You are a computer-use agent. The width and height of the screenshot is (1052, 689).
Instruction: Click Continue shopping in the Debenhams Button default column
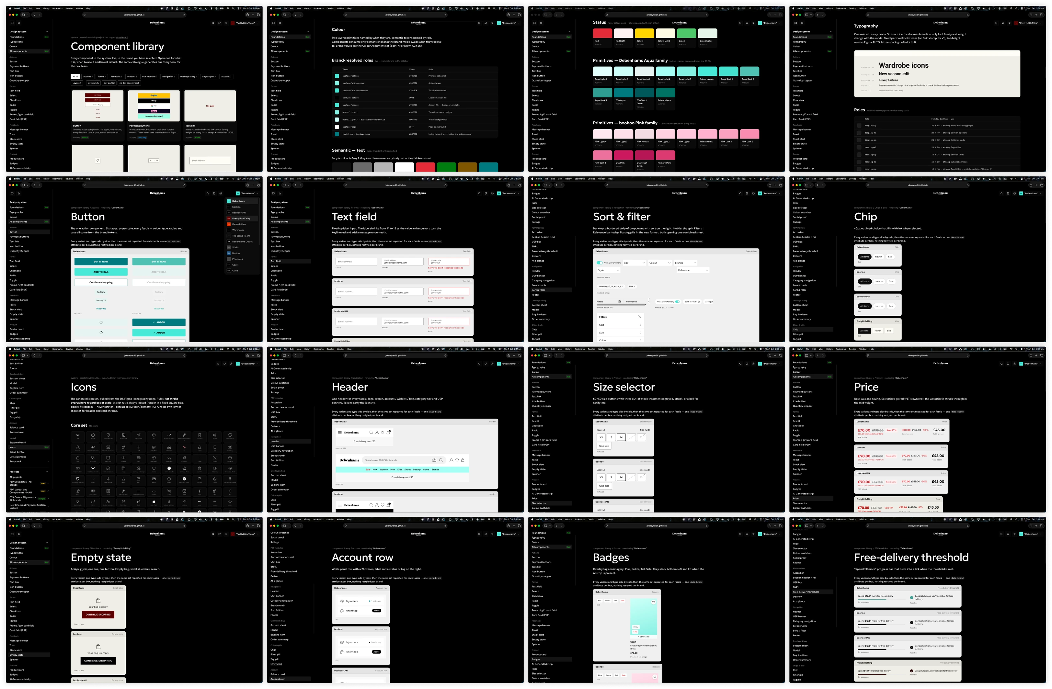(x=101, y=282)
